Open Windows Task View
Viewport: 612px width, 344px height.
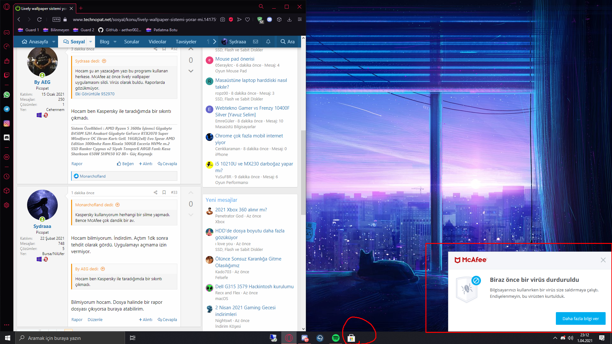click(x=133, y=338)
